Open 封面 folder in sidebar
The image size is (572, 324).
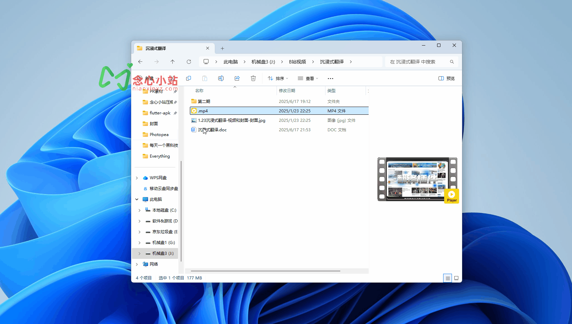point(150,124)
